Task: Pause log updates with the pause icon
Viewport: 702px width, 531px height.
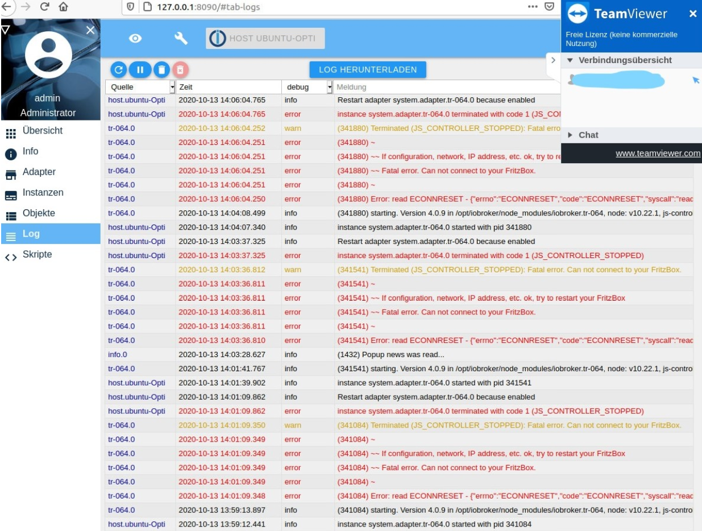Action: pyautogui.click(x=139, y=70)
